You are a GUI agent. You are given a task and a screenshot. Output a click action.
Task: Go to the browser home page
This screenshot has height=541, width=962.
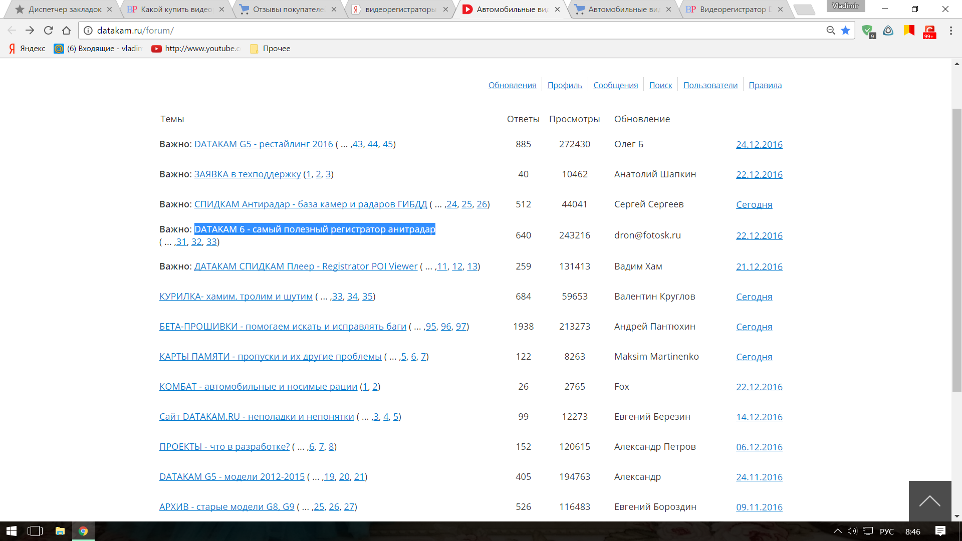tap(67, 31)
